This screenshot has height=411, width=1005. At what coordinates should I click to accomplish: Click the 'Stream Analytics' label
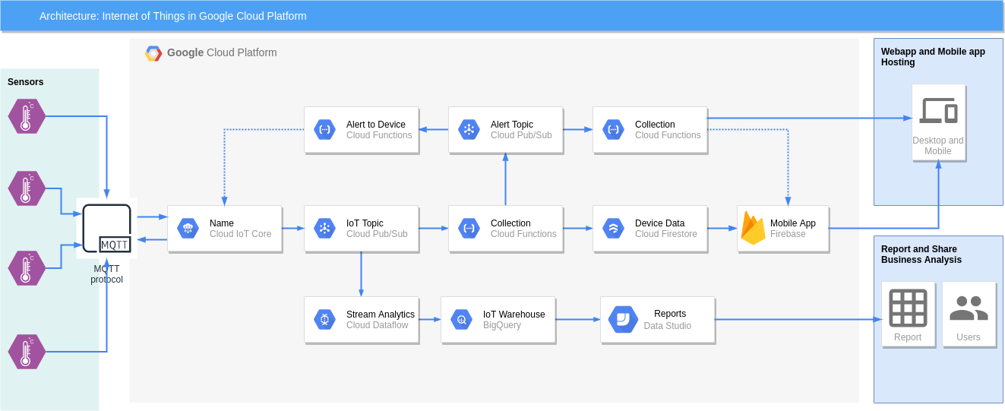pyautogui.click(x=381, y=315)
